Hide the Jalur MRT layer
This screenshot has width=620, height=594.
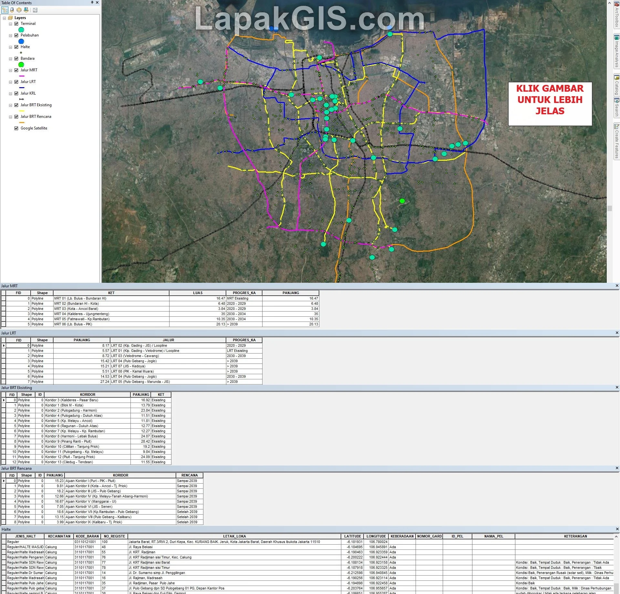pos(16,70)
